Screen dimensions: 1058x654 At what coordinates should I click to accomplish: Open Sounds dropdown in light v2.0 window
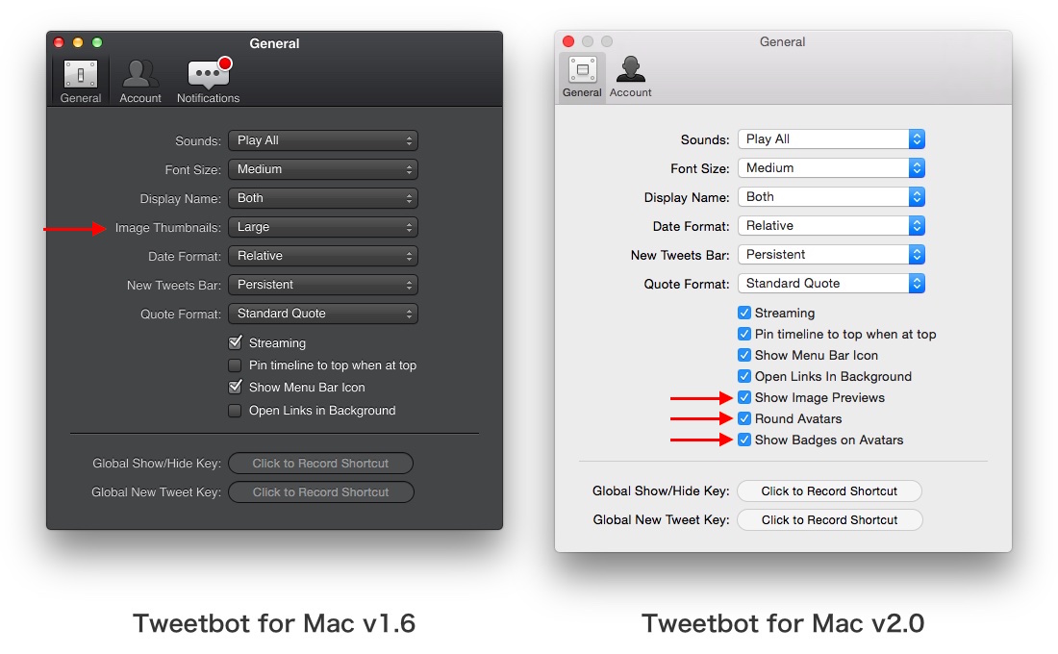pyautogui.click(x=831, y=139)
